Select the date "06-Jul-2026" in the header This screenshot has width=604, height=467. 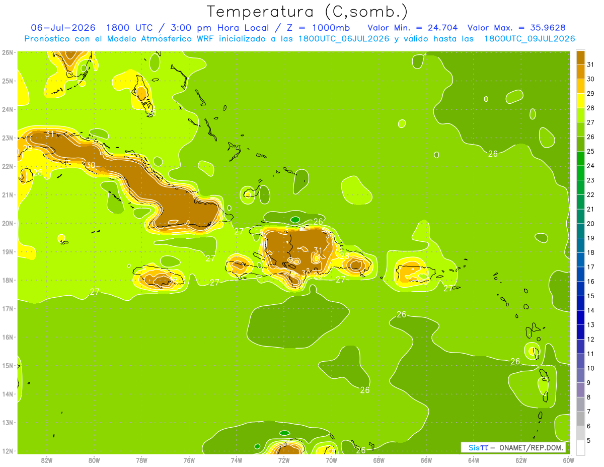pyautogui.click(x=63, y=27)
